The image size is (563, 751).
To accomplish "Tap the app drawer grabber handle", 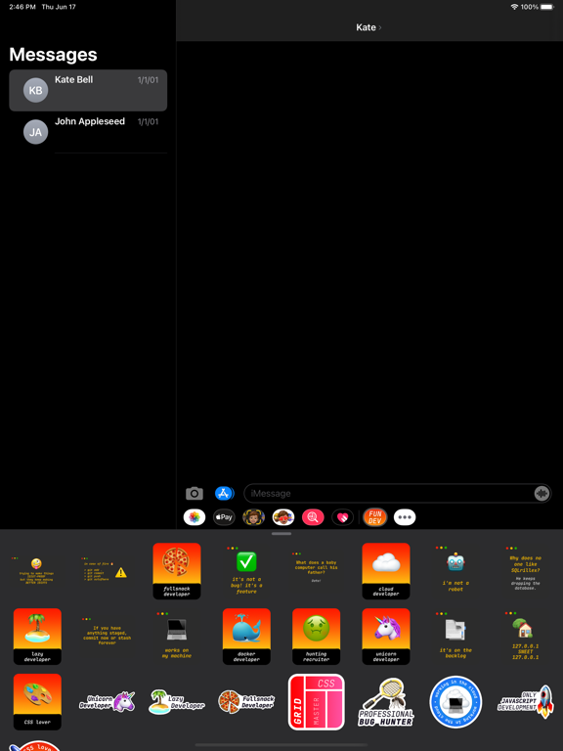I will [x=281, y=534].
